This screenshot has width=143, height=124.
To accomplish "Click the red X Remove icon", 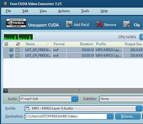I will (x=99, y=24).
